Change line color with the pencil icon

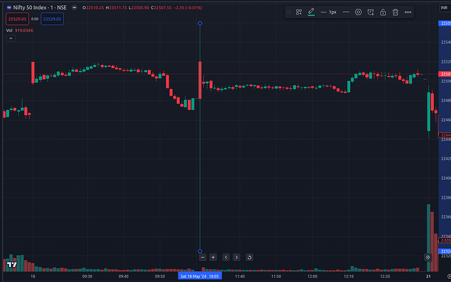[x=311, y=12]
